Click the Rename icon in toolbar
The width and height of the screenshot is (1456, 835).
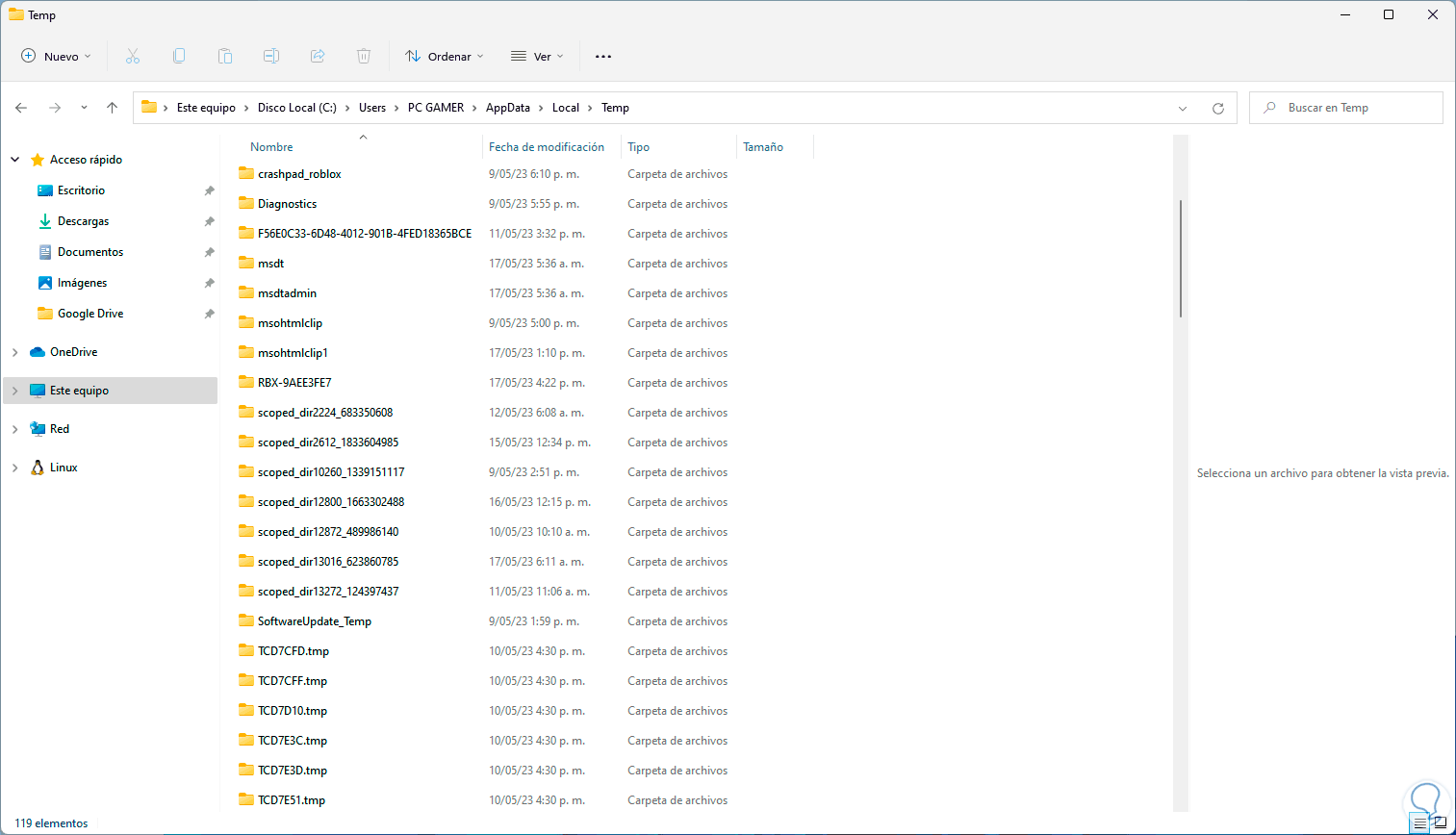tap(271, 57)
